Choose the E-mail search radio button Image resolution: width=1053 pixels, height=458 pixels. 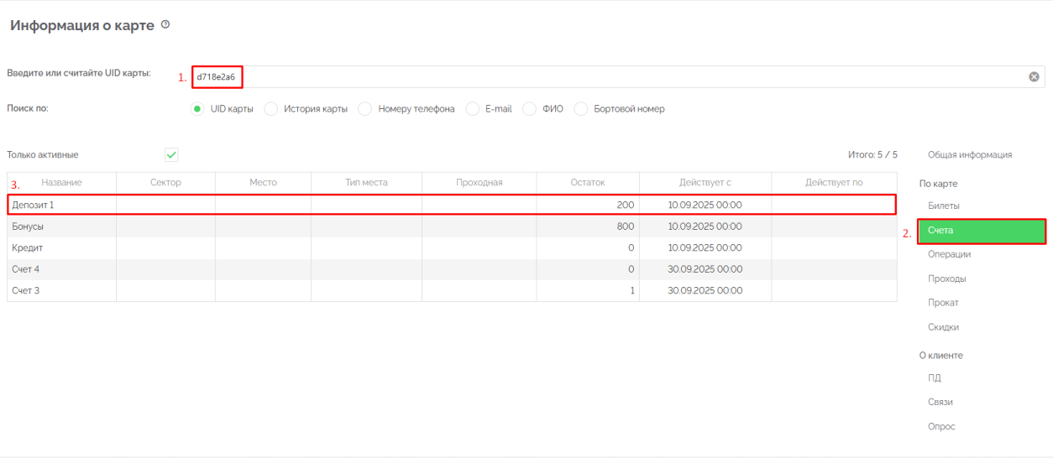[473, 109]
